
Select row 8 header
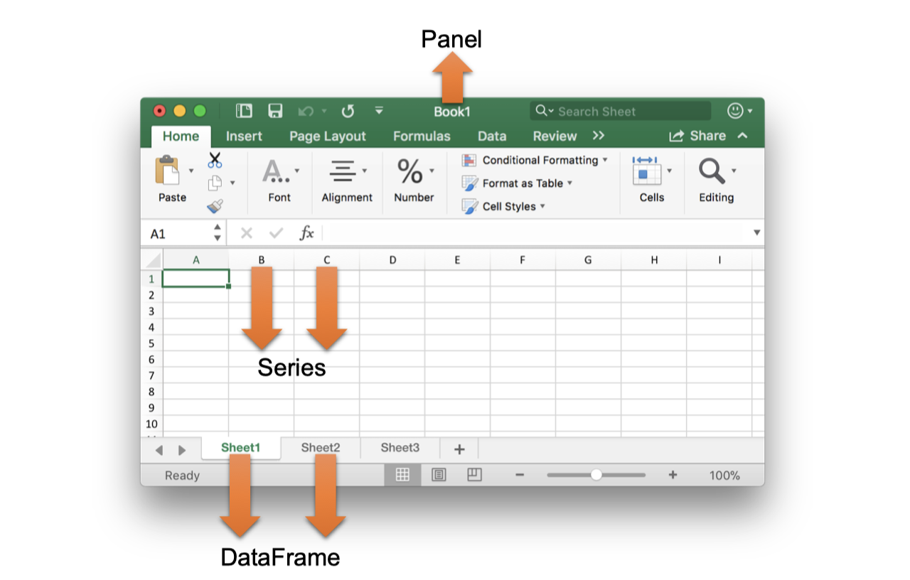(151, 392)
